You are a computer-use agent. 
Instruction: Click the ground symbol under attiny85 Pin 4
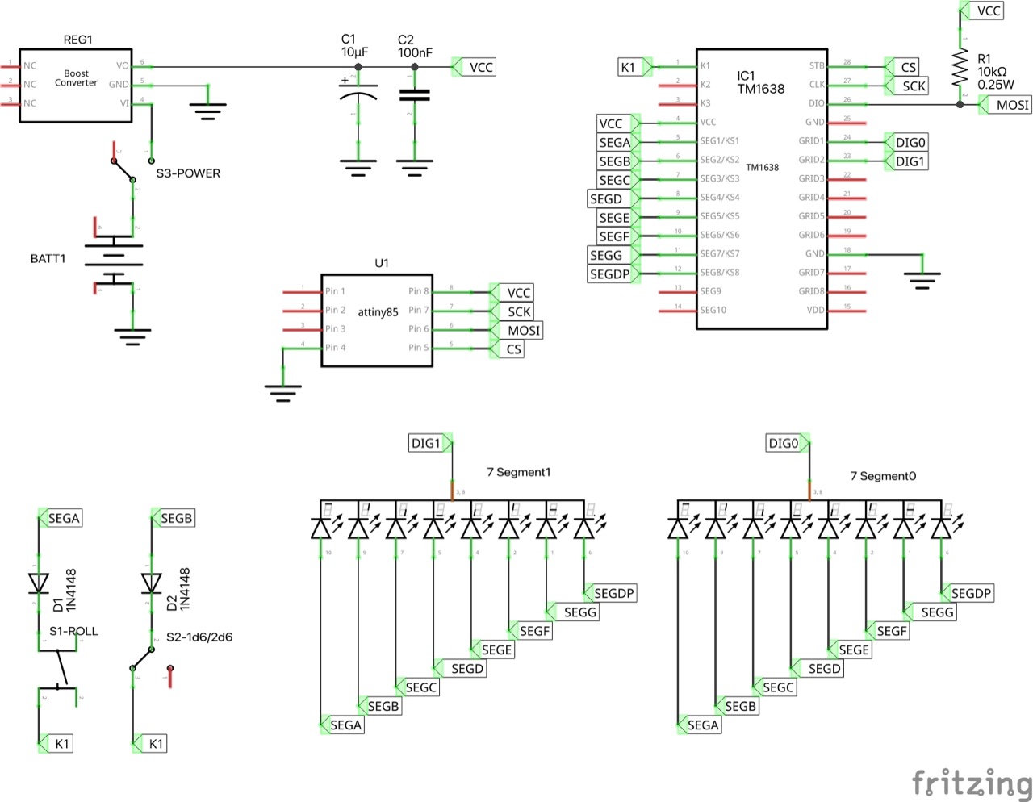click(x=282, y=393)
